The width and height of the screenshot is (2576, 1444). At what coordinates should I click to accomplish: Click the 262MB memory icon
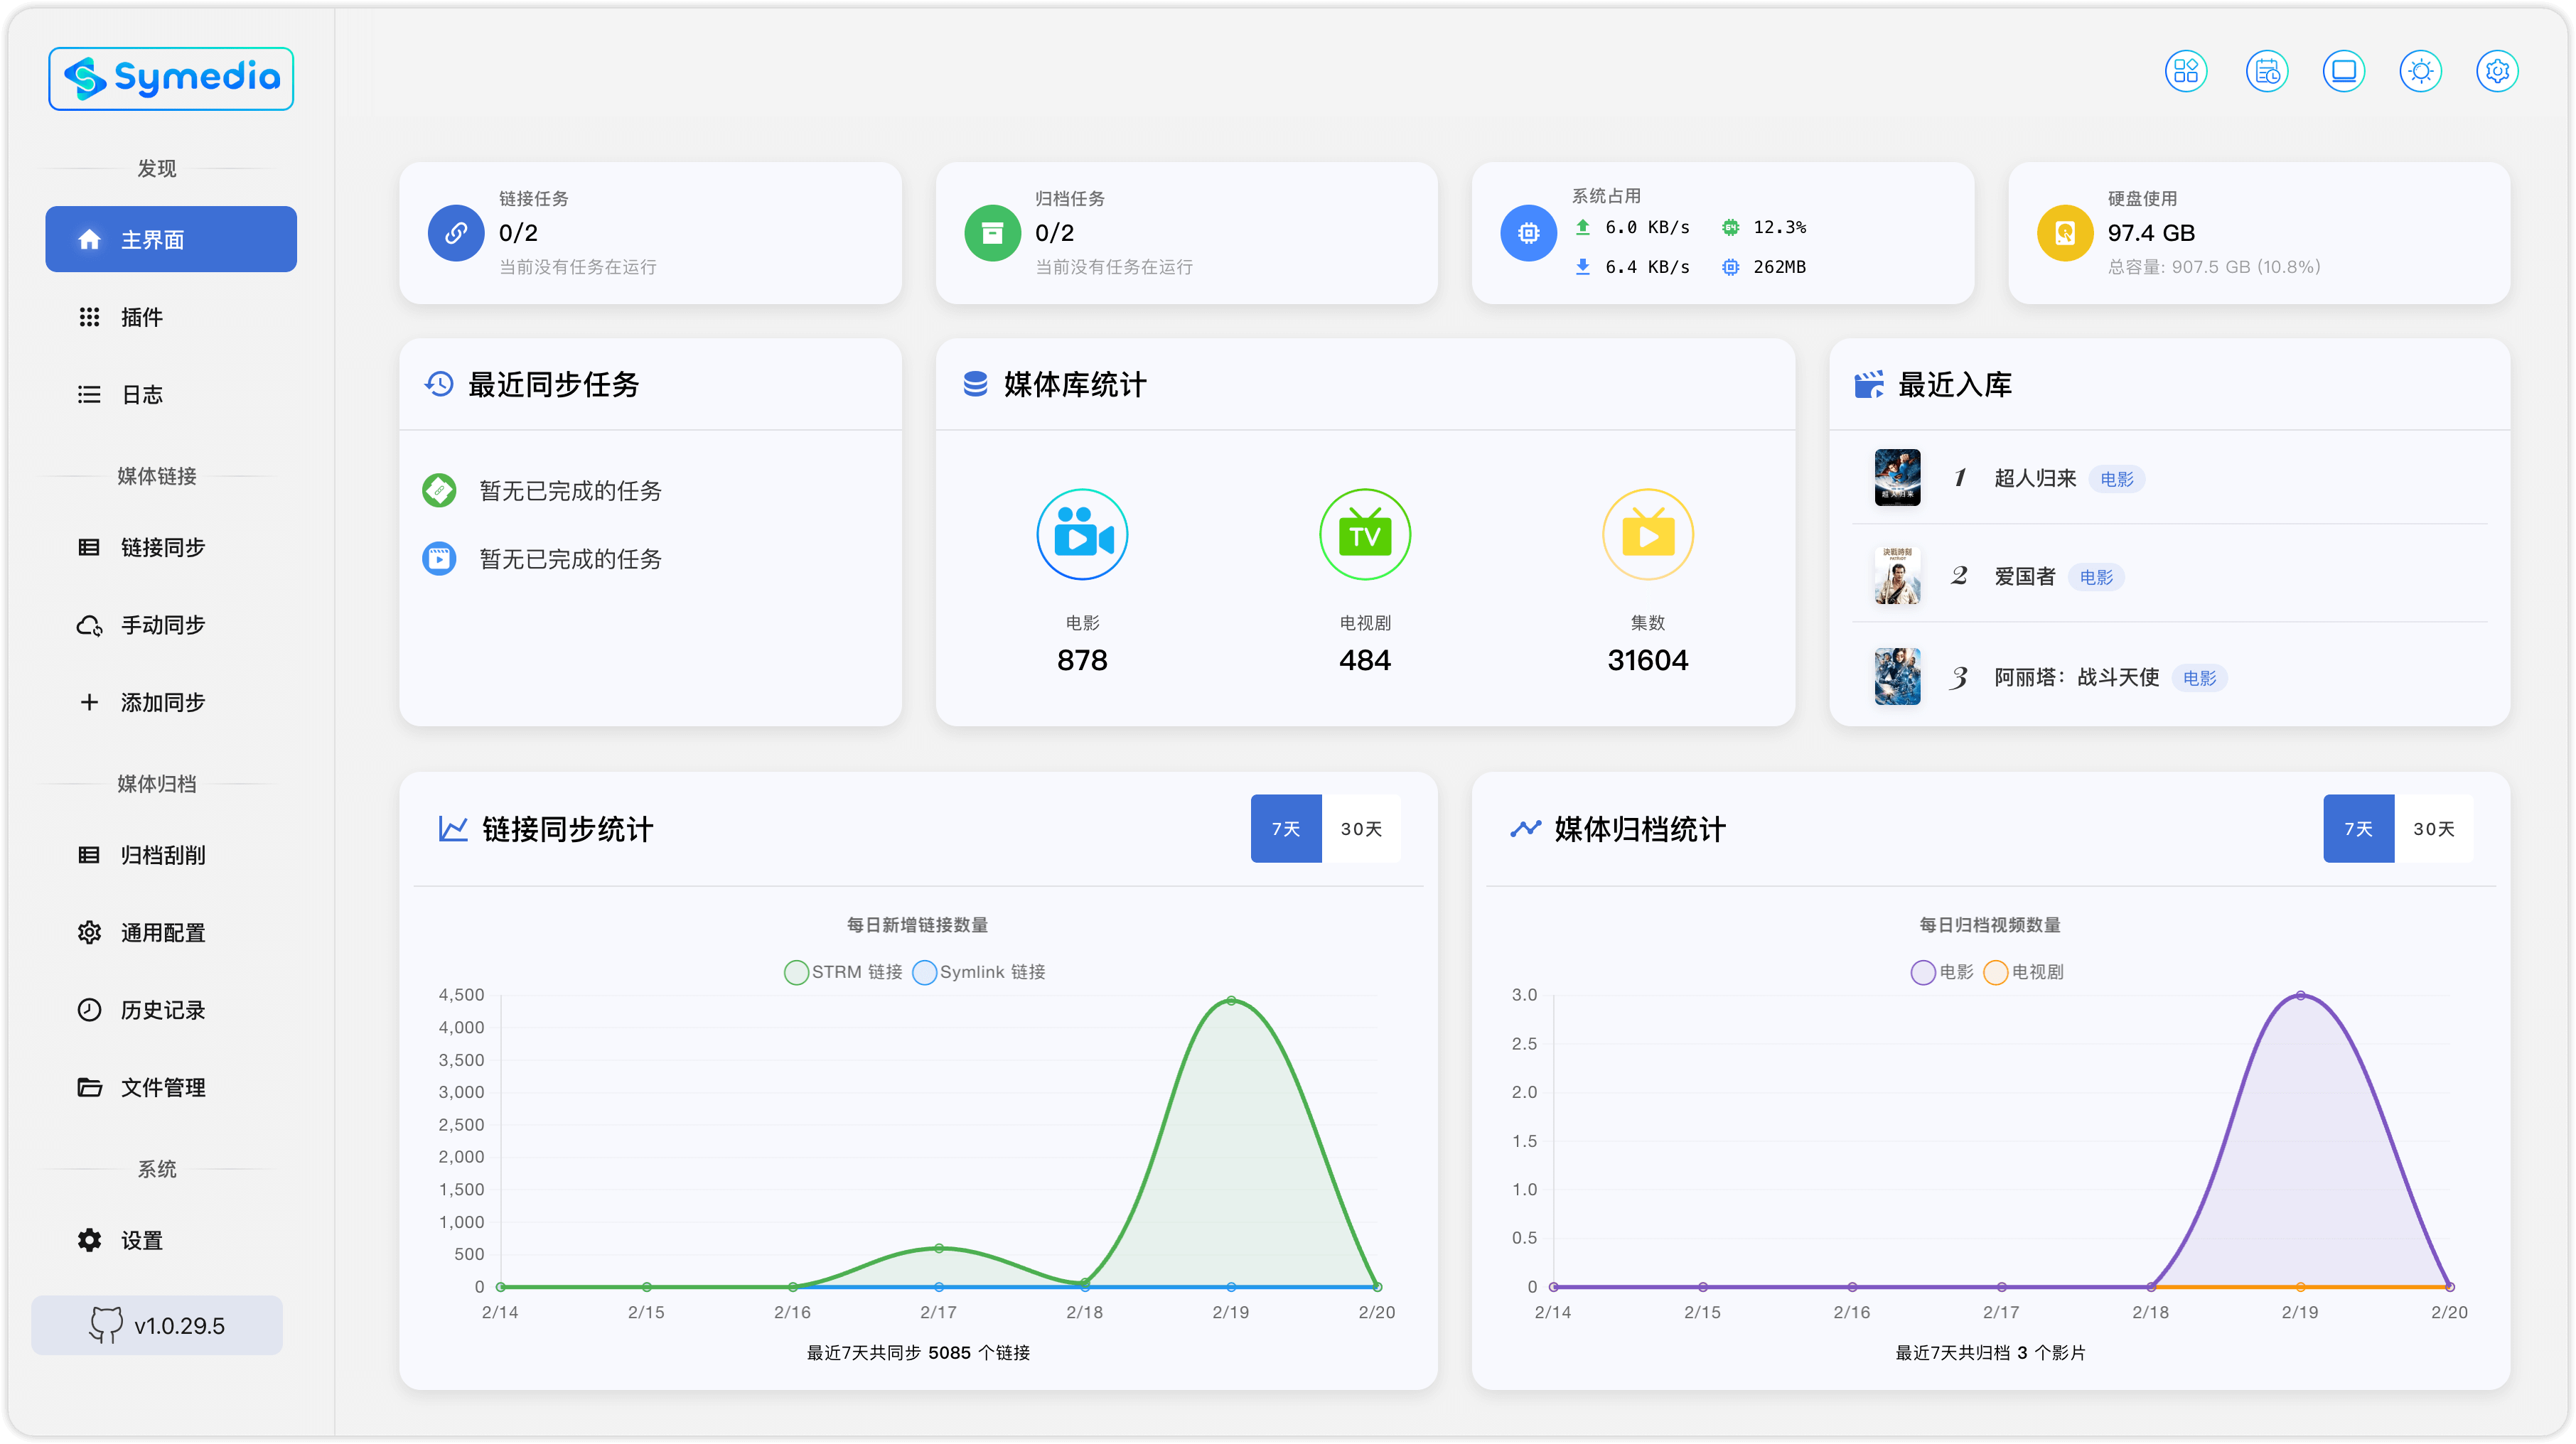[1731, 267]
